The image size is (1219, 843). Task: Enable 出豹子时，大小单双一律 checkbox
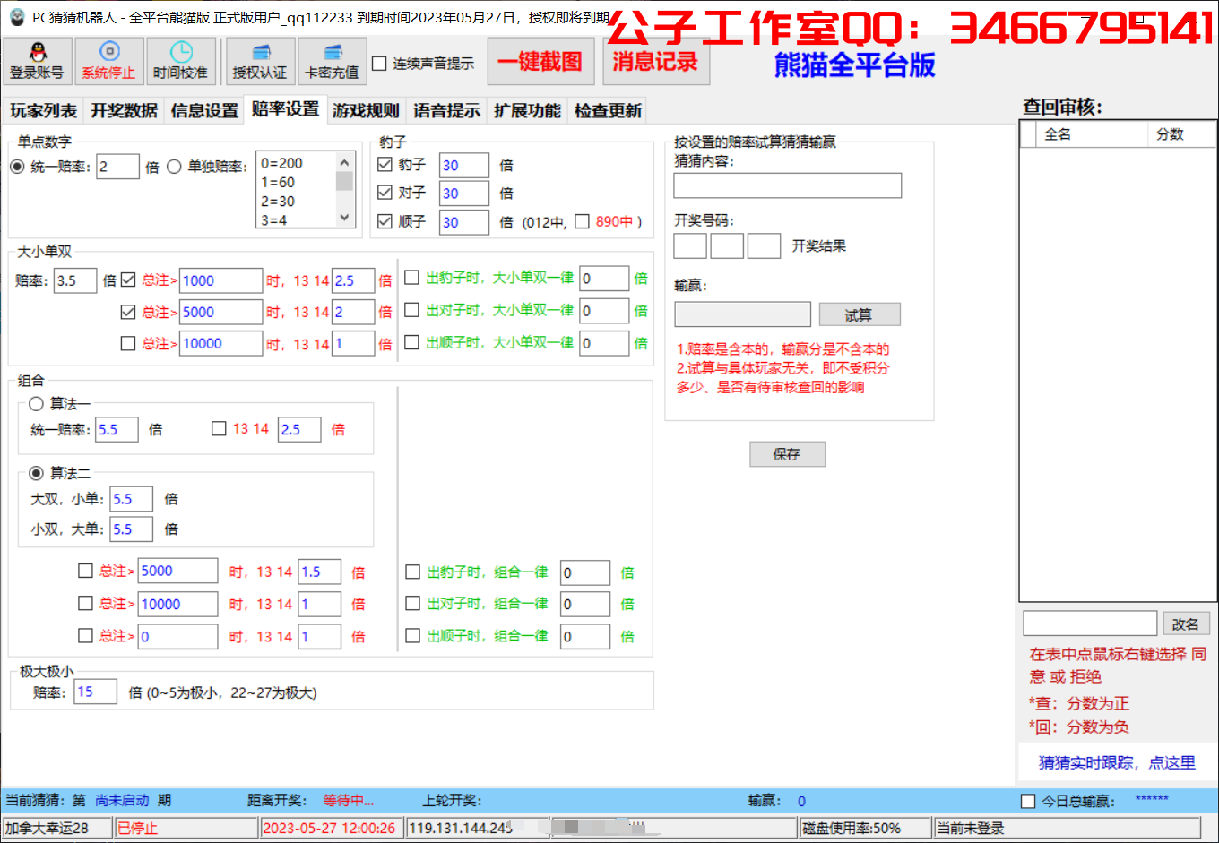pyautogui.click(x=411, y=278)
